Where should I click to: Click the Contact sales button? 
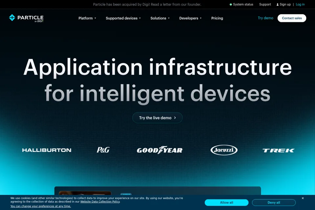(292, 18)
